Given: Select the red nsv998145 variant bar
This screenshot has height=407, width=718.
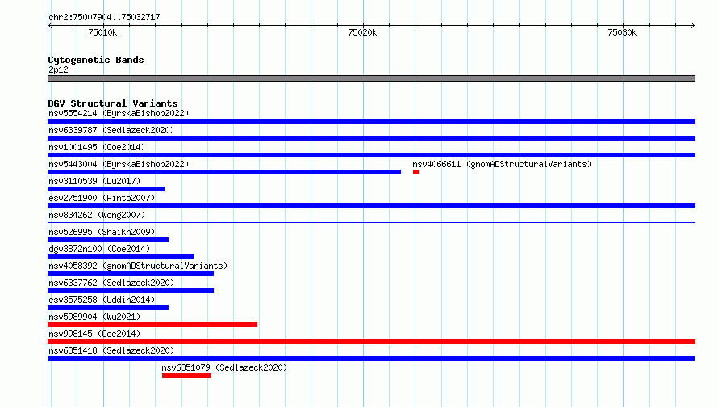Looking at the screenshot, I should 371,342.
